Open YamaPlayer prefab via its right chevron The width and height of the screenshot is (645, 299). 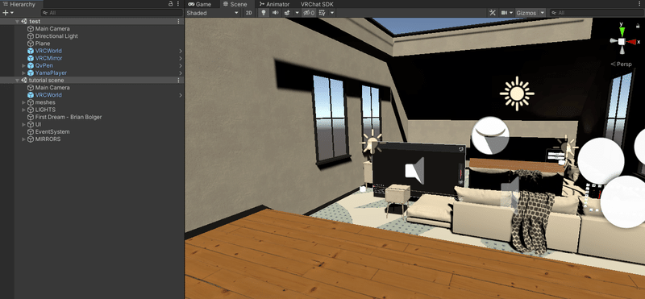(180, 73)
